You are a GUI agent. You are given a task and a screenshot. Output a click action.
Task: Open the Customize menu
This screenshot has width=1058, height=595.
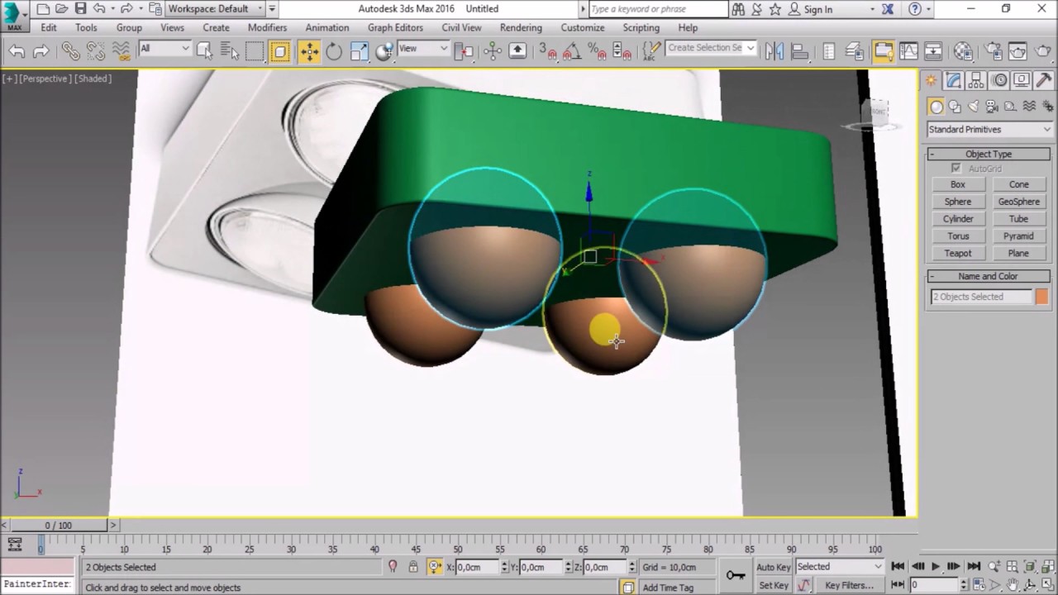coord(583,27)
